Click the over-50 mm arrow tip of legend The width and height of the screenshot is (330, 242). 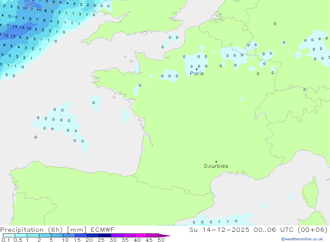pos(165,236)
